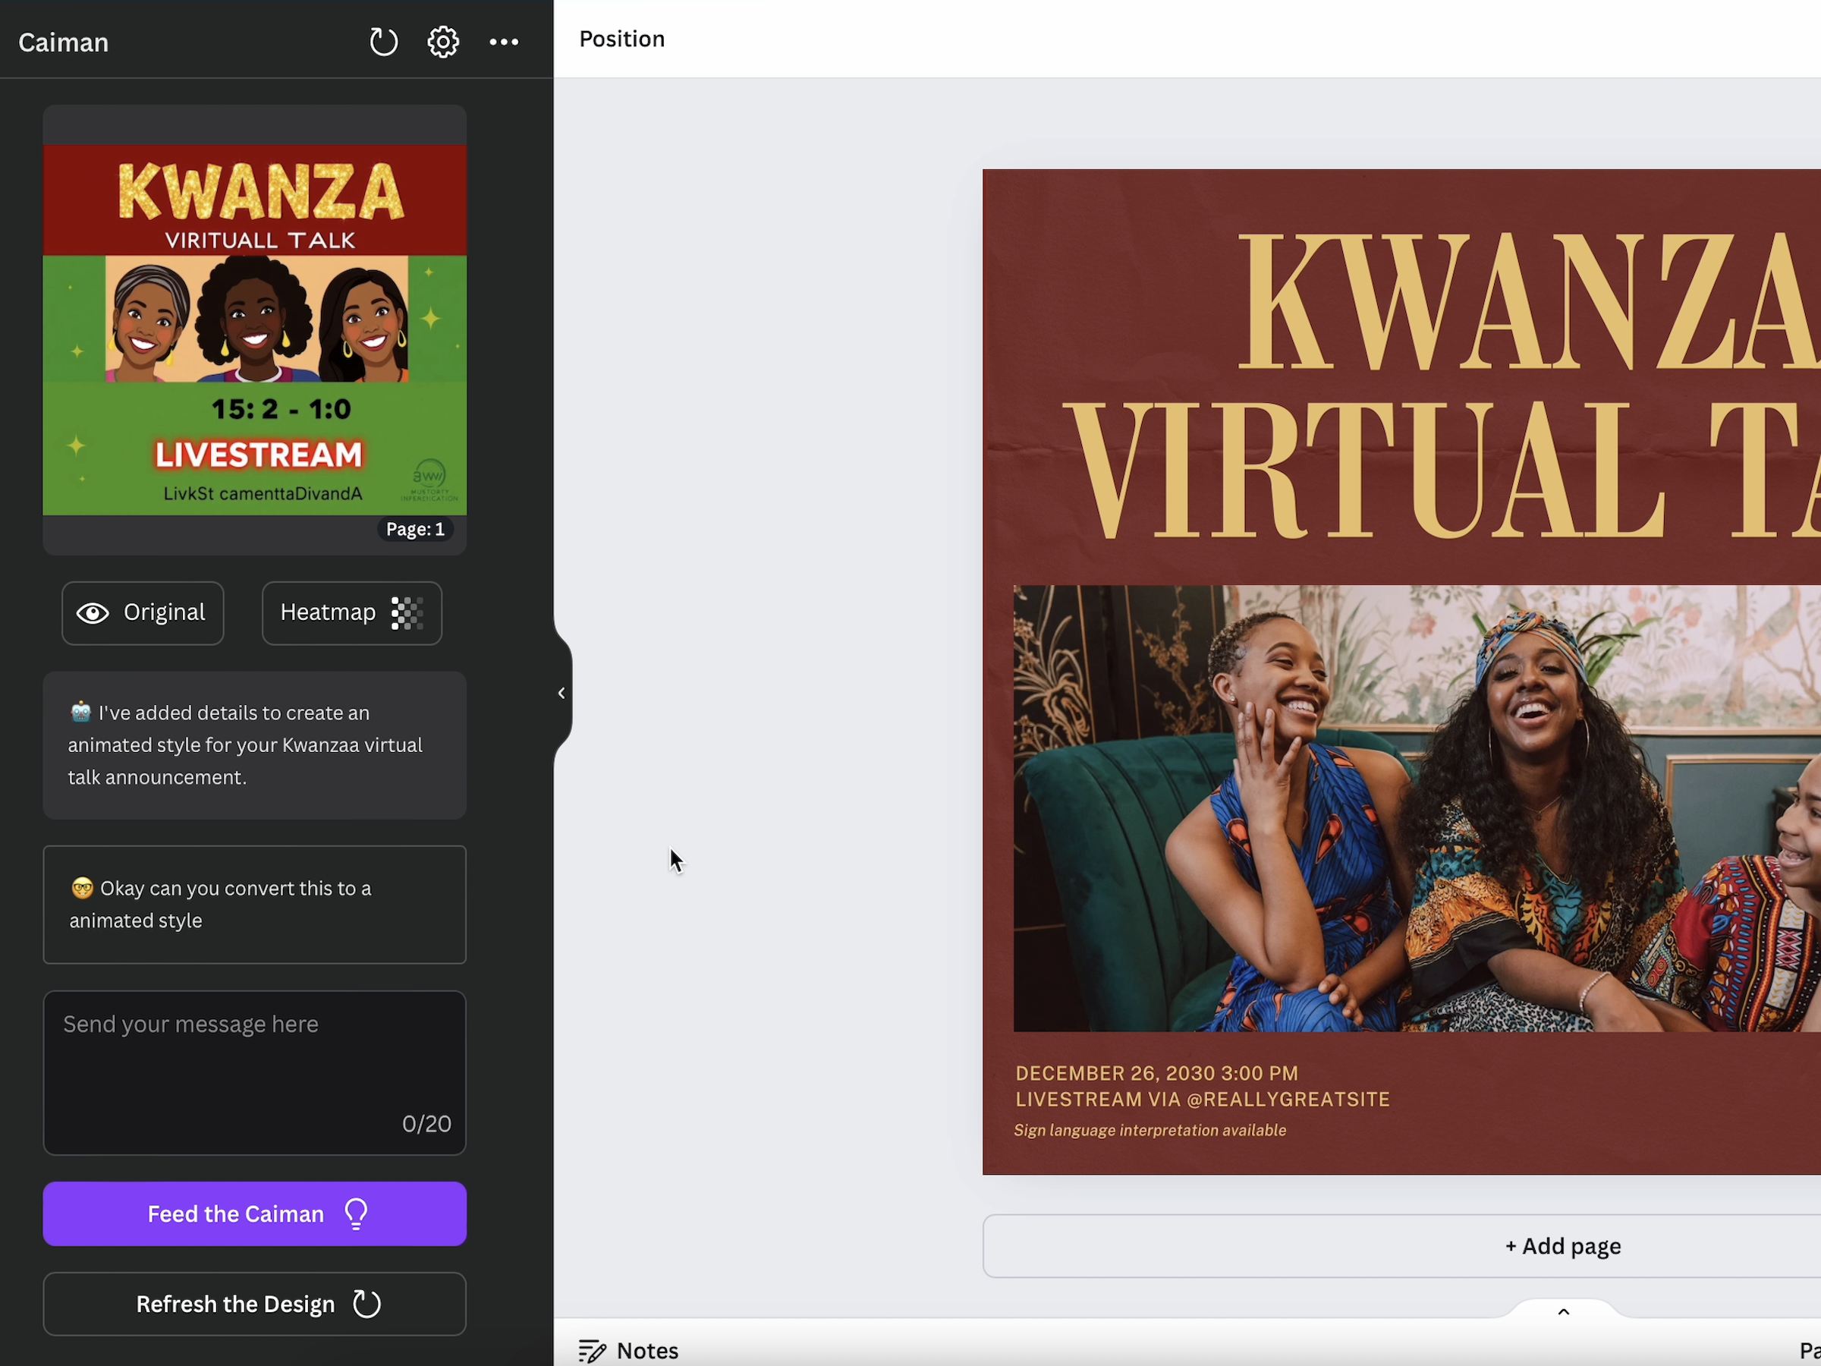This screenshot has width=1821, height=1366.
Task: Click the lightbulb icon on Feed the Caiman
Action: [357, 1213]
